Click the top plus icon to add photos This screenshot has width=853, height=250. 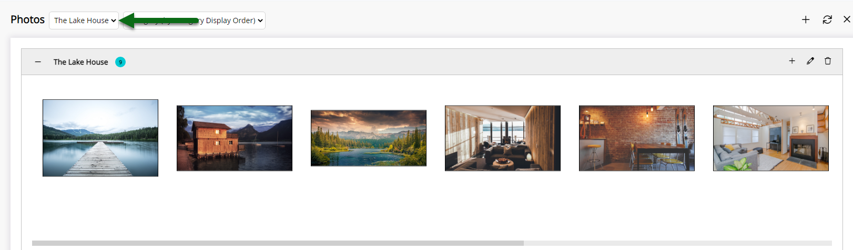click(805, 20)
